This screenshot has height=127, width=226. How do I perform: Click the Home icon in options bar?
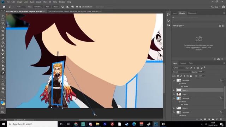[4, 7]
